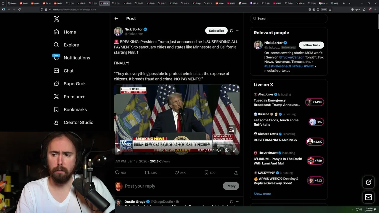Click the @nicksortor handle on the post
The height and width of the screenshot is (213, 379).
tap(134, 34)
